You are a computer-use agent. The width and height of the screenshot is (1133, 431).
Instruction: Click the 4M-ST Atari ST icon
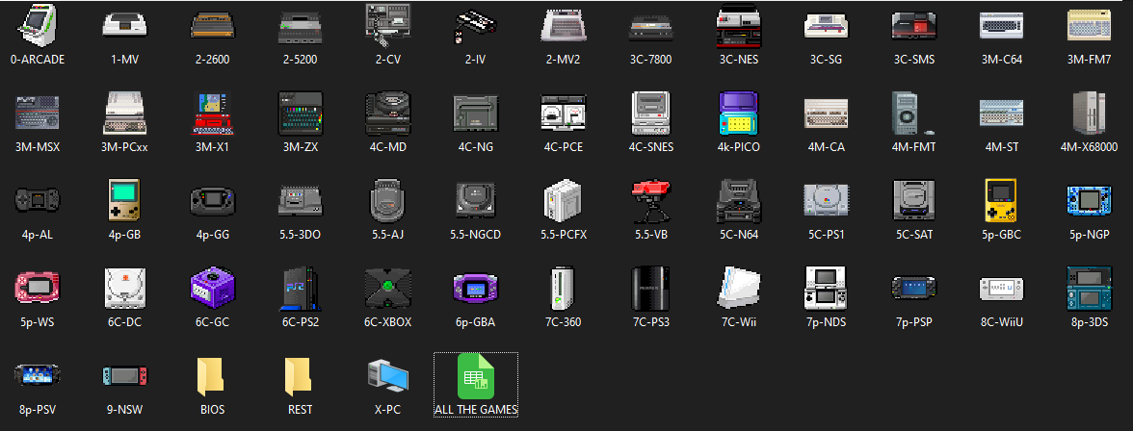pyautogui.click(x=1002, y=114)
